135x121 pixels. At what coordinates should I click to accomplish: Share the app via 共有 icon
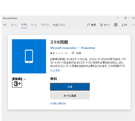coord(76,53)
